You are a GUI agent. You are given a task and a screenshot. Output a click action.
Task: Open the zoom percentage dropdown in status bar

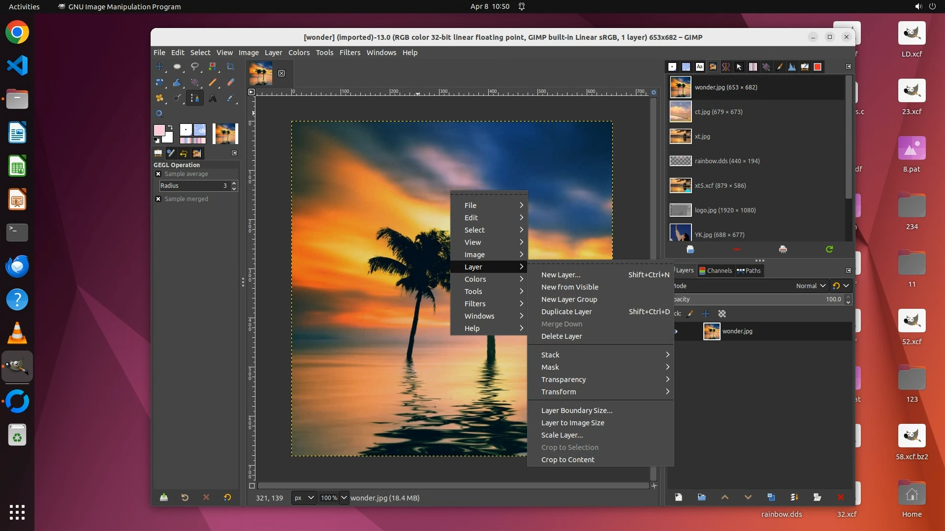(x=344, y=498)
